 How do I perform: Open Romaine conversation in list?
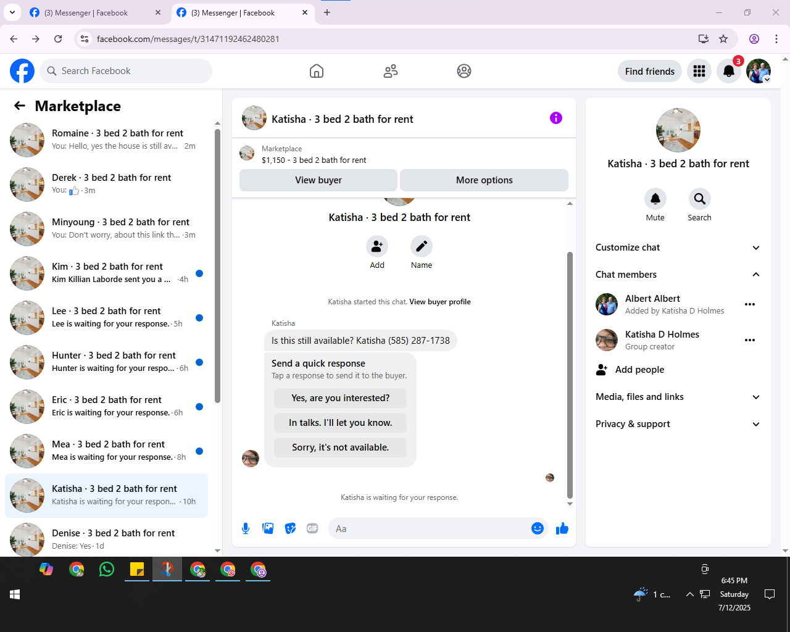pyautogui.click(x=107, y=140)
